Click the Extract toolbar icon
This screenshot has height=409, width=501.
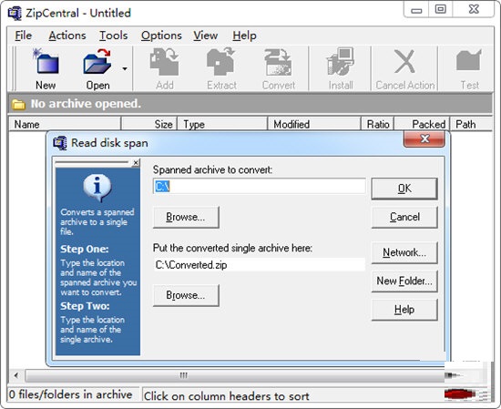coord(221,61)
